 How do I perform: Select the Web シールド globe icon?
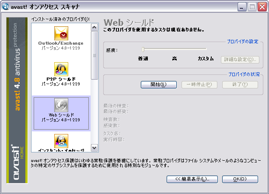coord(61,105)
